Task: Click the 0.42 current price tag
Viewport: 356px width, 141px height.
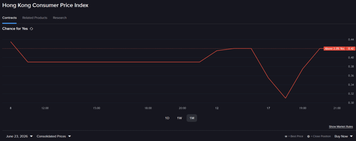Action: (351, 48)
